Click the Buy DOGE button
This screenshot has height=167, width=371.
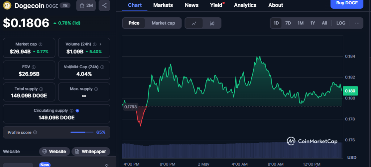(x=347, y=3)
